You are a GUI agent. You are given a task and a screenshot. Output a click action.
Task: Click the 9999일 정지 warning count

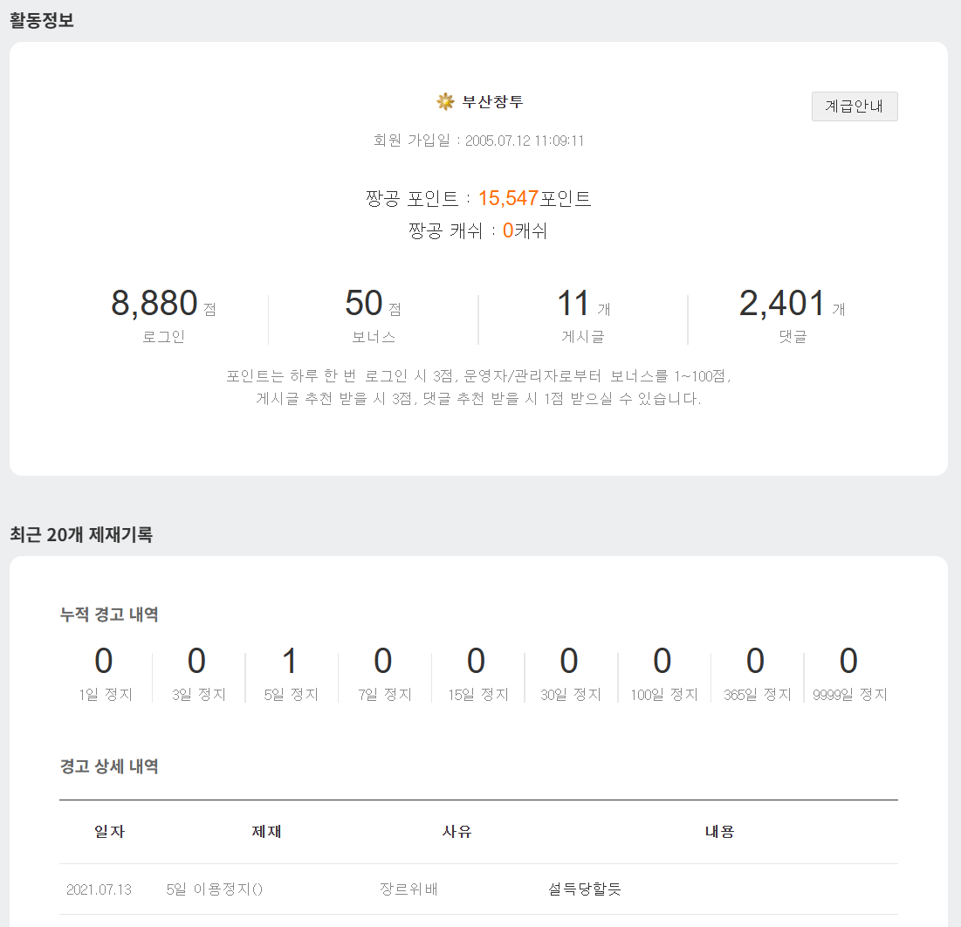pos(848,663)
